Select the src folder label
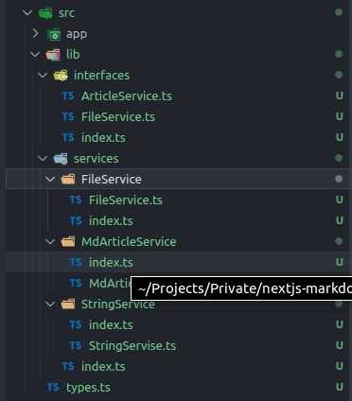352x401 pixels. point(66,13)
